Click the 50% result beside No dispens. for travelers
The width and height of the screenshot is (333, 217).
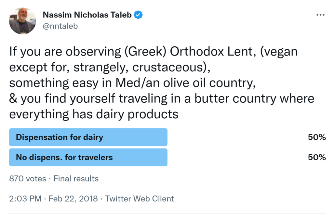[317, 158]
